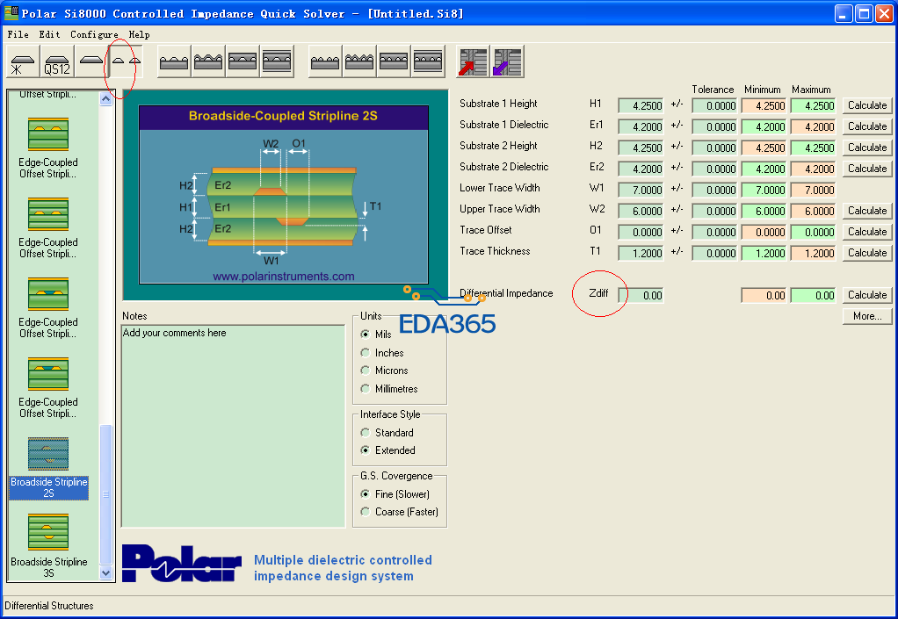Select Mils units radio button

click(x=366, y=335)
